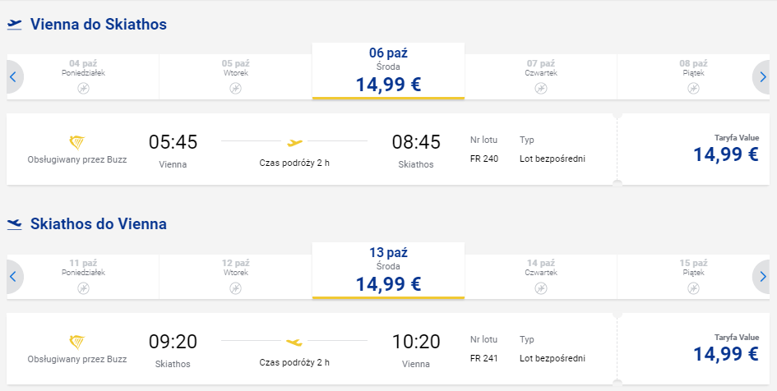The width and height of the screenshot is (777, 391).
Task: Choose the 05 paź Wtorek date
Action: tap(236, 76)
